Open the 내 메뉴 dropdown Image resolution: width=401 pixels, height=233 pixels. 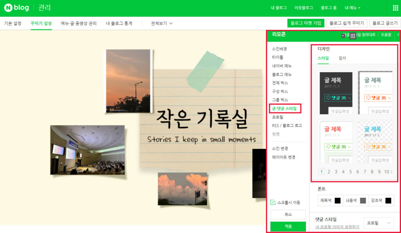[352, 8]
